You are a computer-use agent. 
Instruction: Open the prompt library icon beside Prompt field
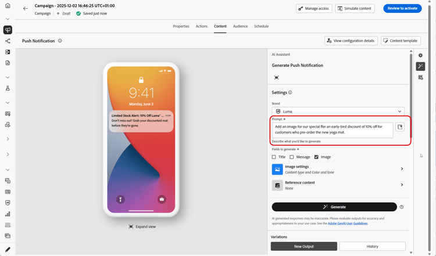point(400,127)
